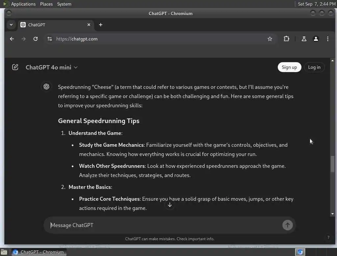Open the browser profile icon
This screenshot has height=256, width=337.
pos(316,39)
